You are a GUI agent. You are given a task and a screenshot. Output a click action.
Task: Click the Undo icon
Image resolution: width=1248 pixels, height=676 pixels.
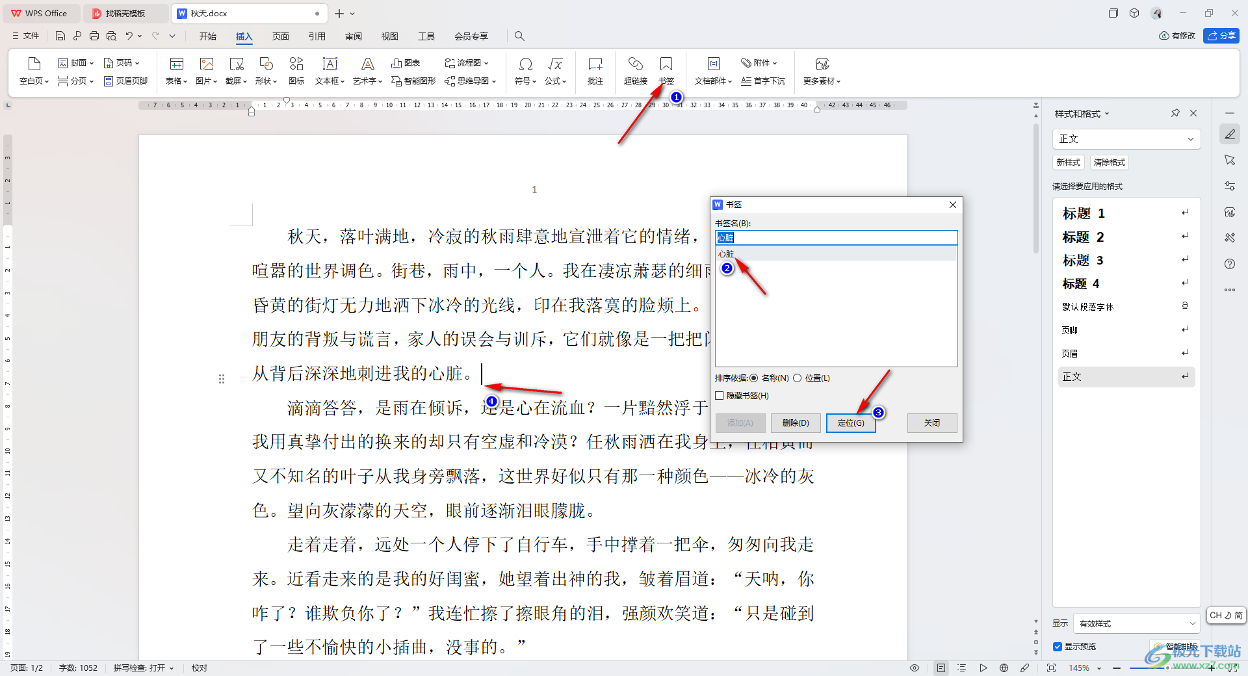pos(129,36)
